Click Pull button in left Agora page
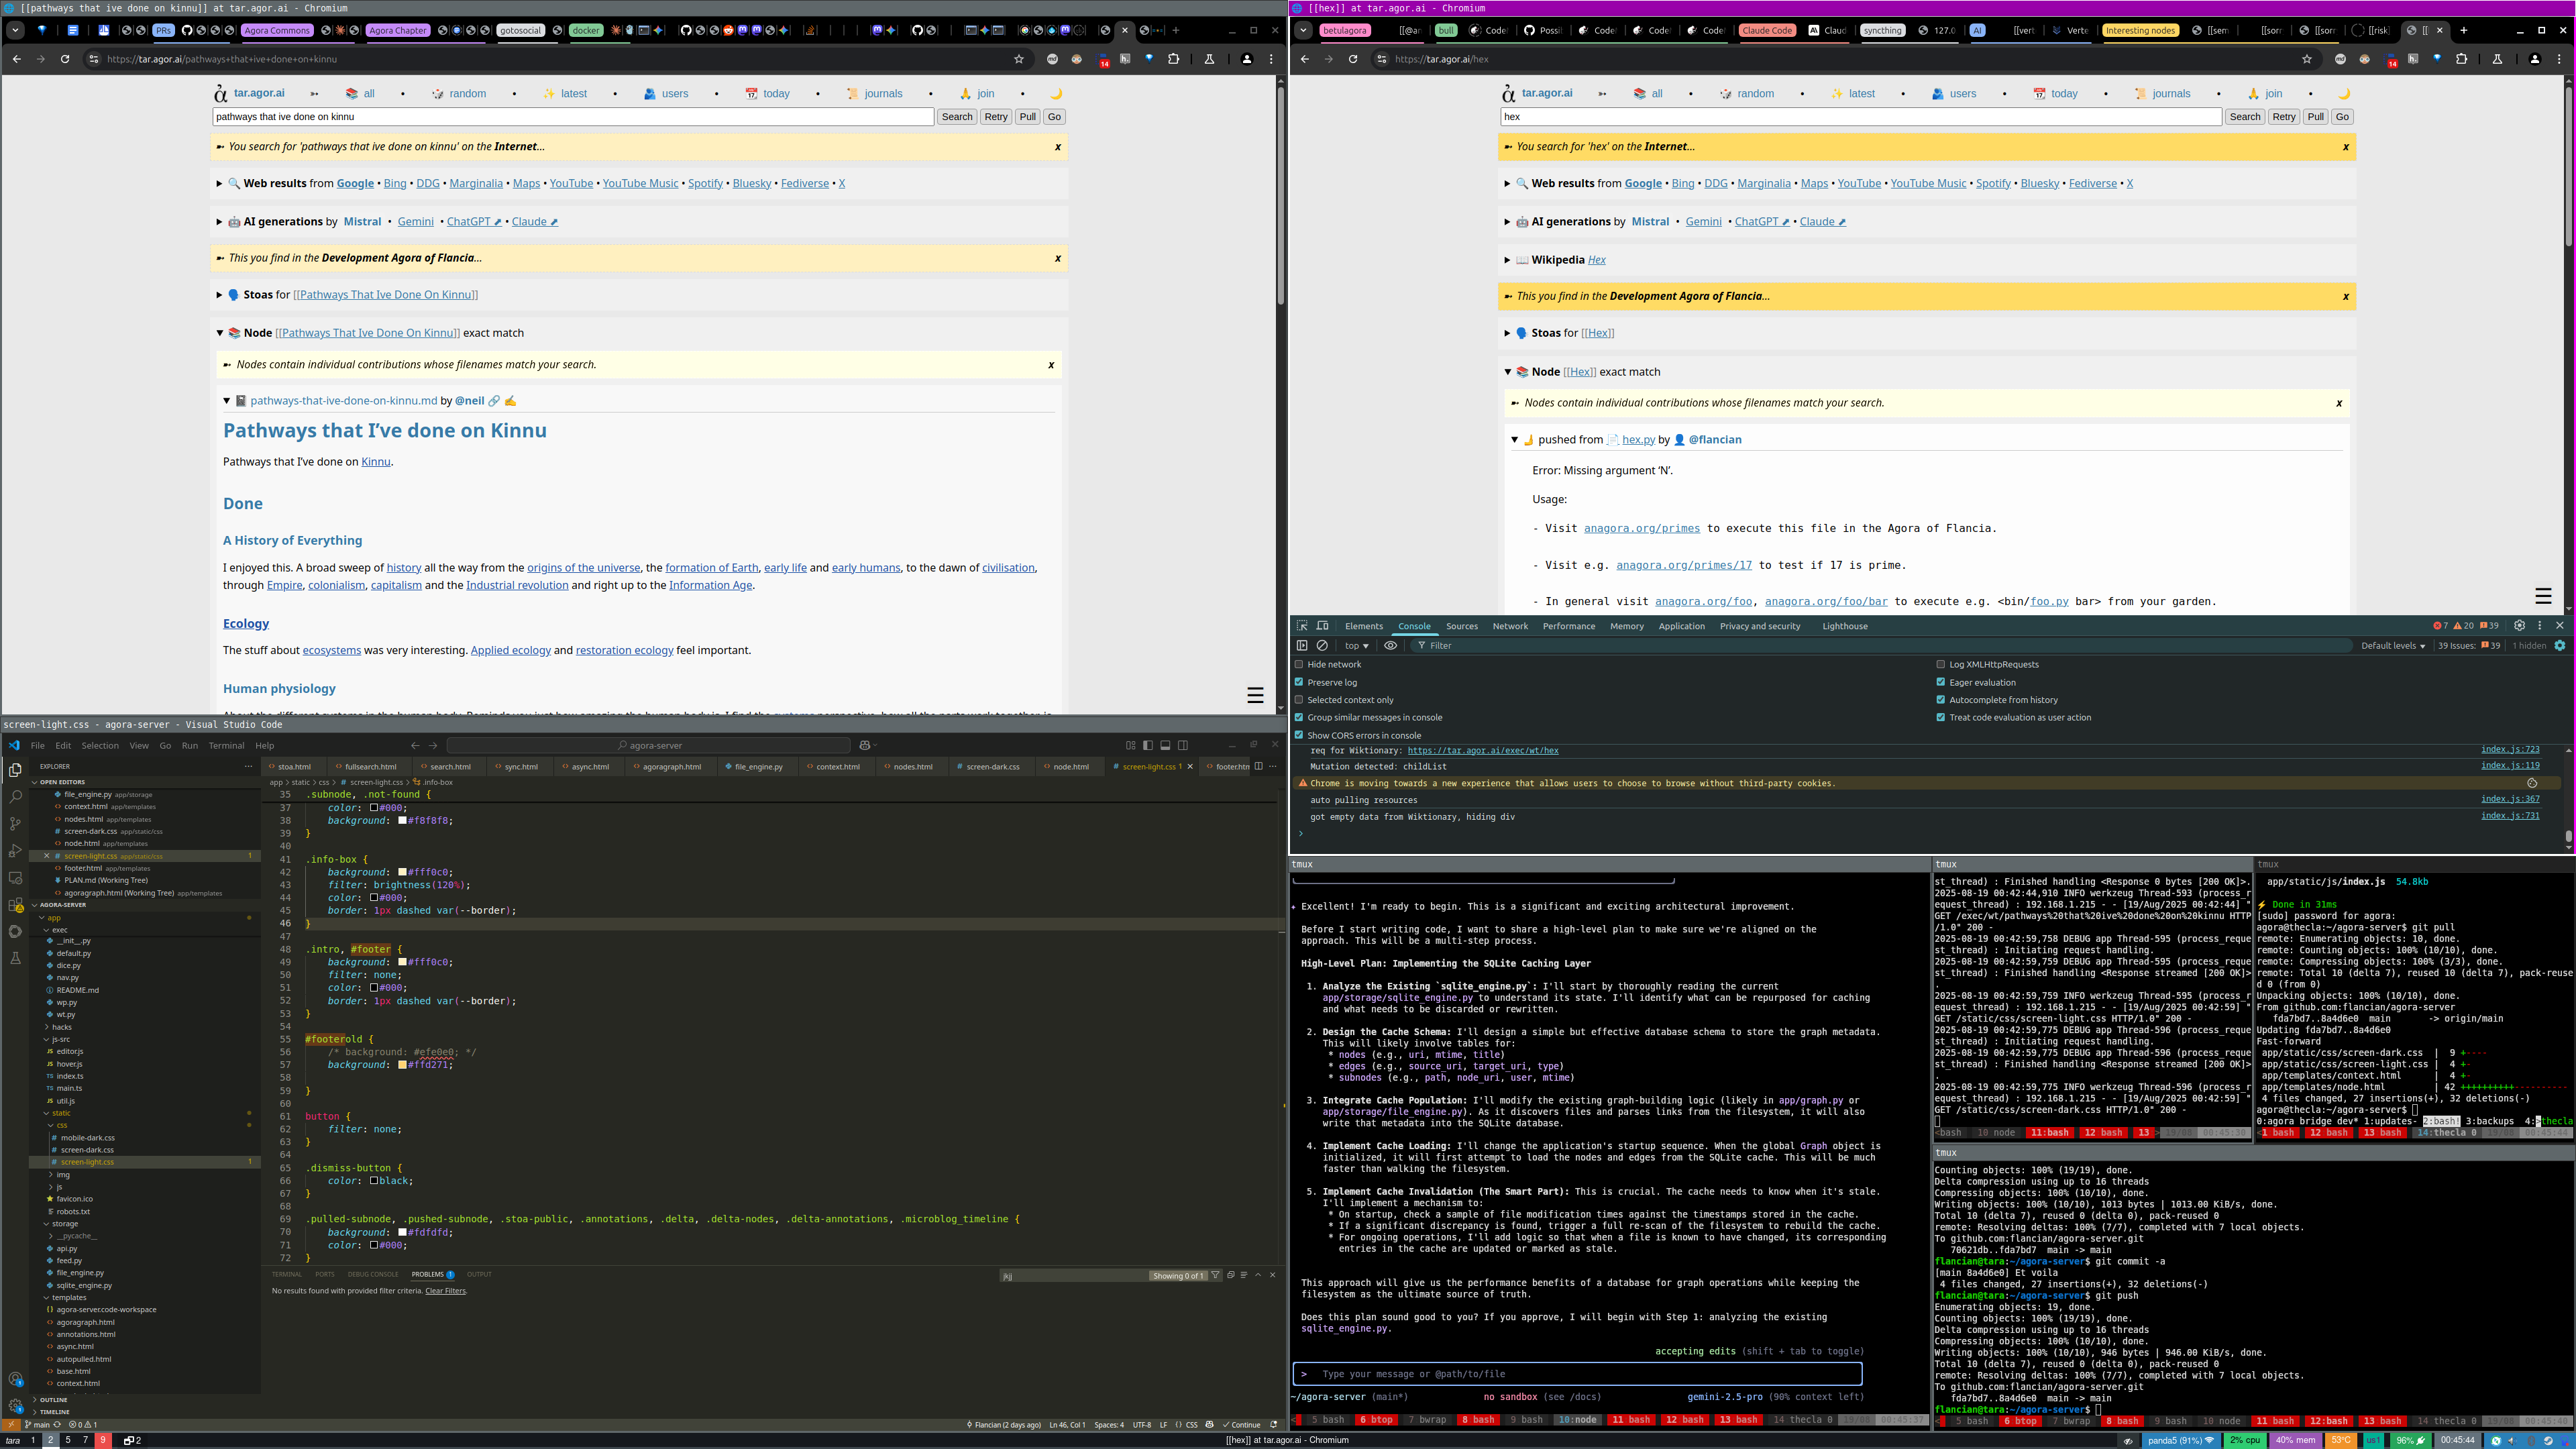 1027,117
